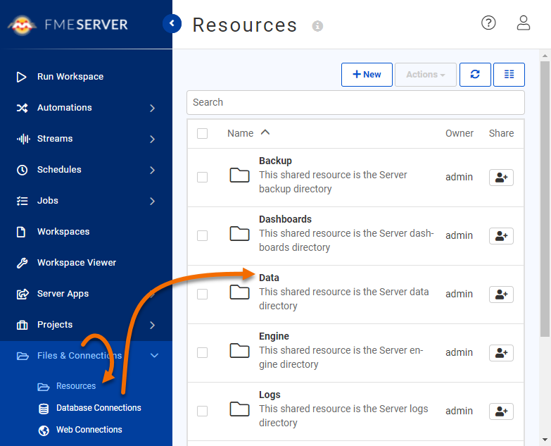Select the Dashboards folder checkbox

[203, 236]
